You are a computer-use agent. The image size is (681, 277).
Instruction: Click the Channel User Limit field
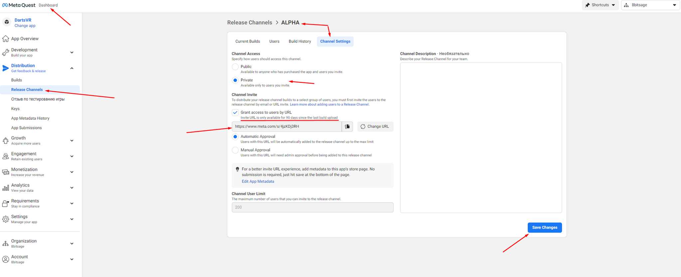[x=313, y=207]
